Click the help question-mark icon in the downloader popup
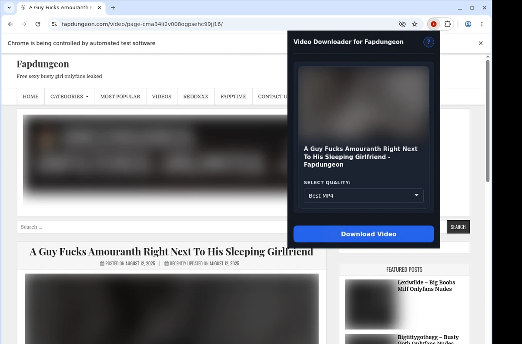The image size is (522, 344). (x=428, y=42)
